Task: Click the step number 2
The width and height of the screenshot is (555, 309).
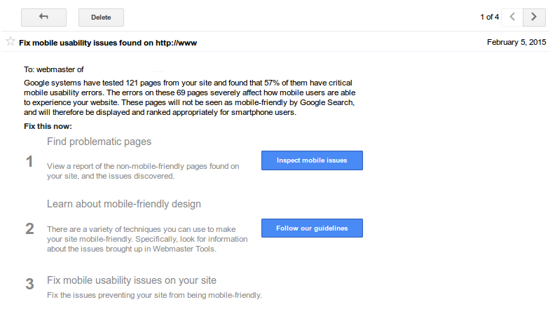Action: tap(29, 228)
